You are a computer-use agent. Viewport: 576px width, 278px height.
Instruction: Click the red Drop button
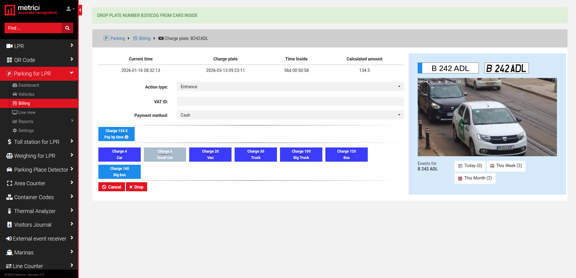point(137,187)
